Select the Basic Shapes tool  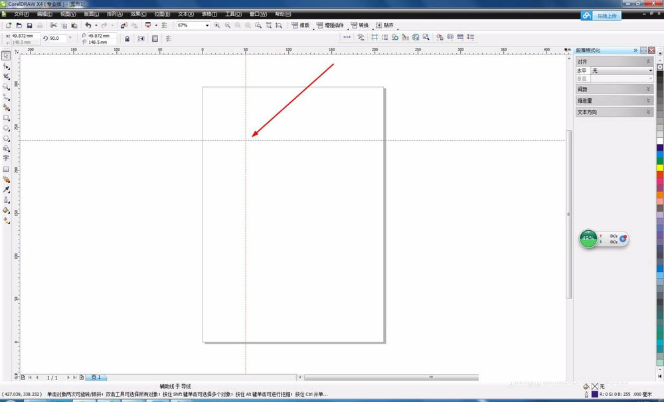6,149
